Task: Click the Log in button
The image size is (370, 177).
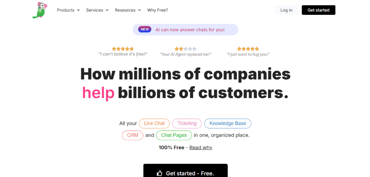Action: coord(287,10)
